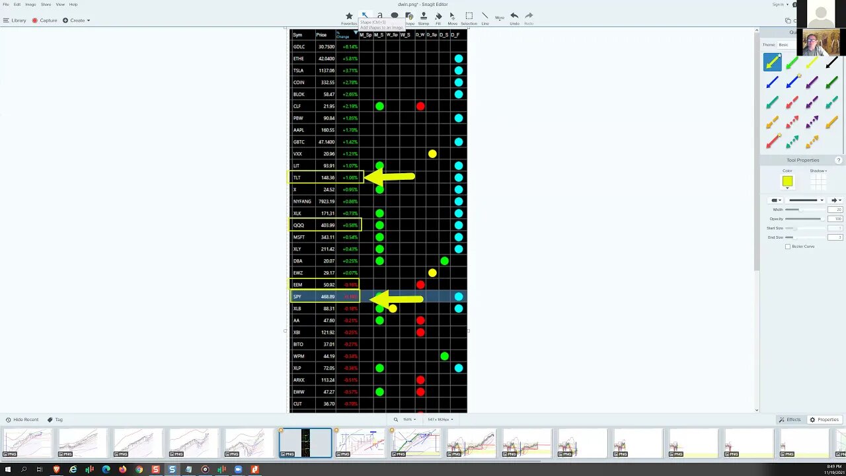Screen dimensions: 846x476
Task: Open the Image menu
Action: coord(30,5)
